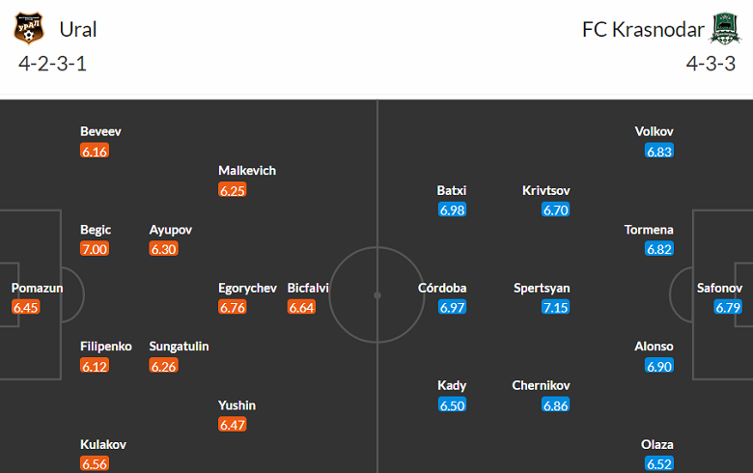This screenshot has height=473, width=753.
Task: Open the Ural team name link
Action: point(78,29)
